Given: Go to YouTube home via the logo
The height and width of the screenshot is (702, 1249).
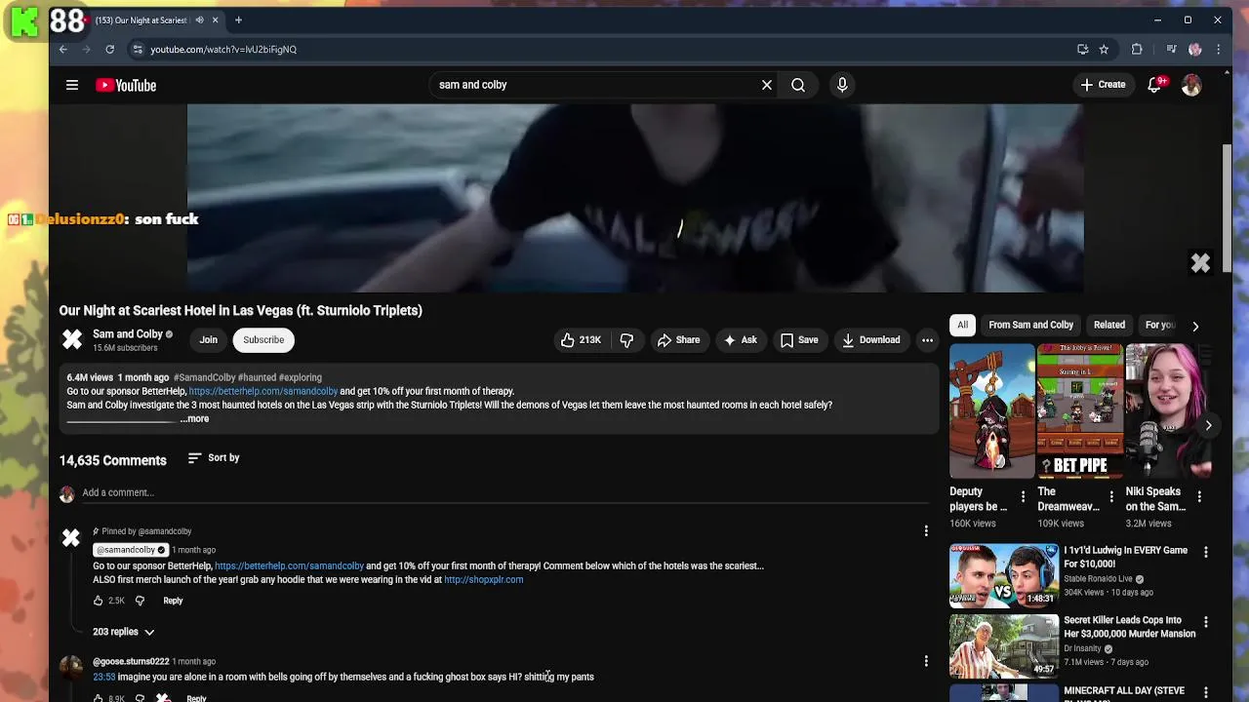Looking at the screenshot, I should click(x=126, y=85).
